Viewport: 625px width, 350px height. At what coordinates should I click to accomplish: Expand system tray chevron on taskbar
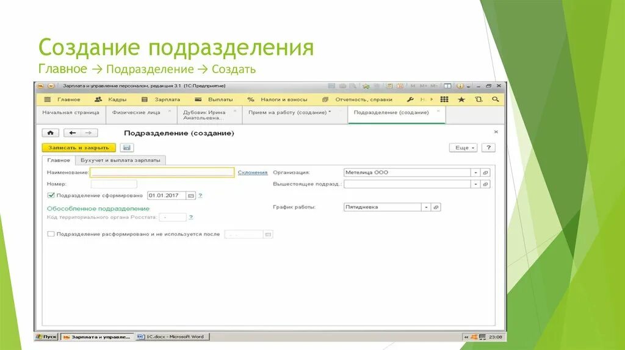pyautogui.click(x=466, y=337)
